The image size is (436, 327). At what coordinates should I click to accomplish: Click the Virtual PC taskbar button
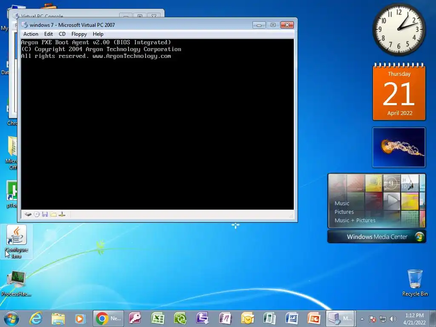pos(340,318)
